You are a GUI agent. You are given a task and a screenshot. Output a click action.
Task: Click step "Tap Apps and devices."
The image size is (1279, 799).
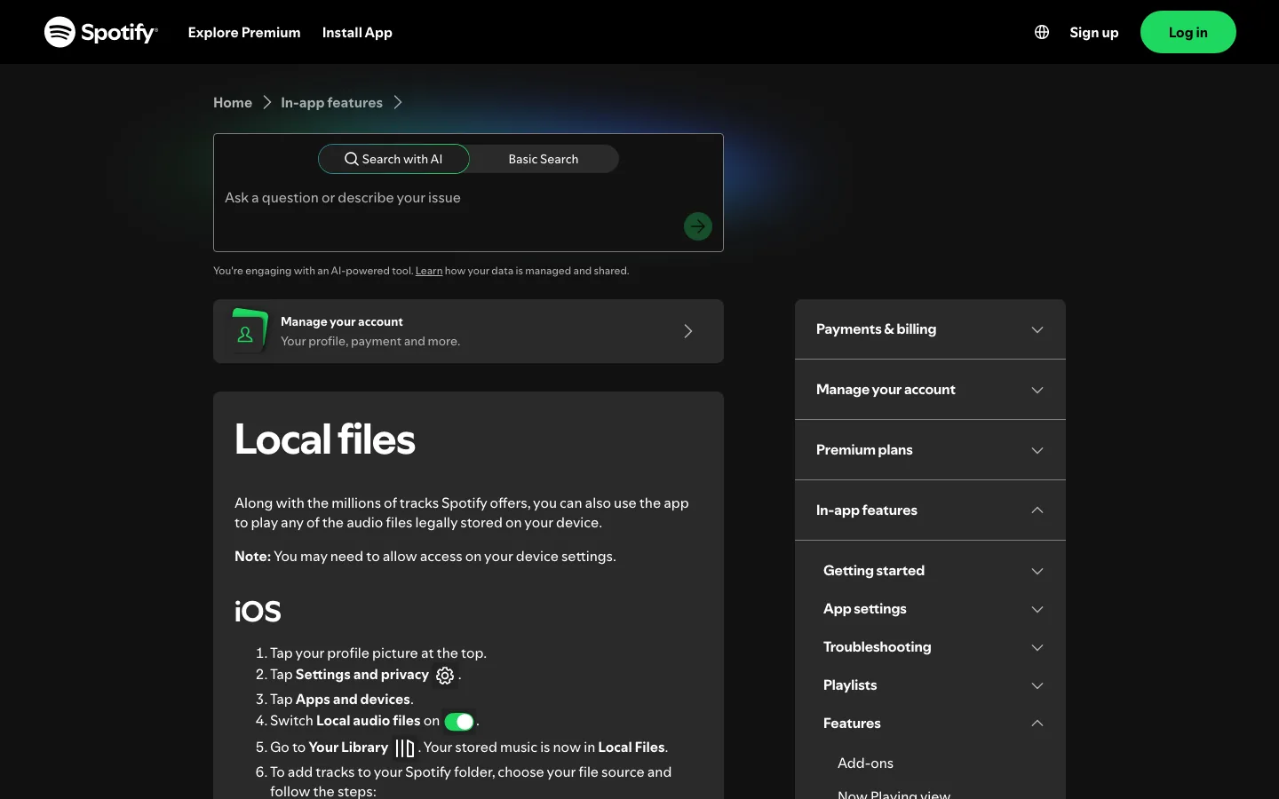coord(342,700)
